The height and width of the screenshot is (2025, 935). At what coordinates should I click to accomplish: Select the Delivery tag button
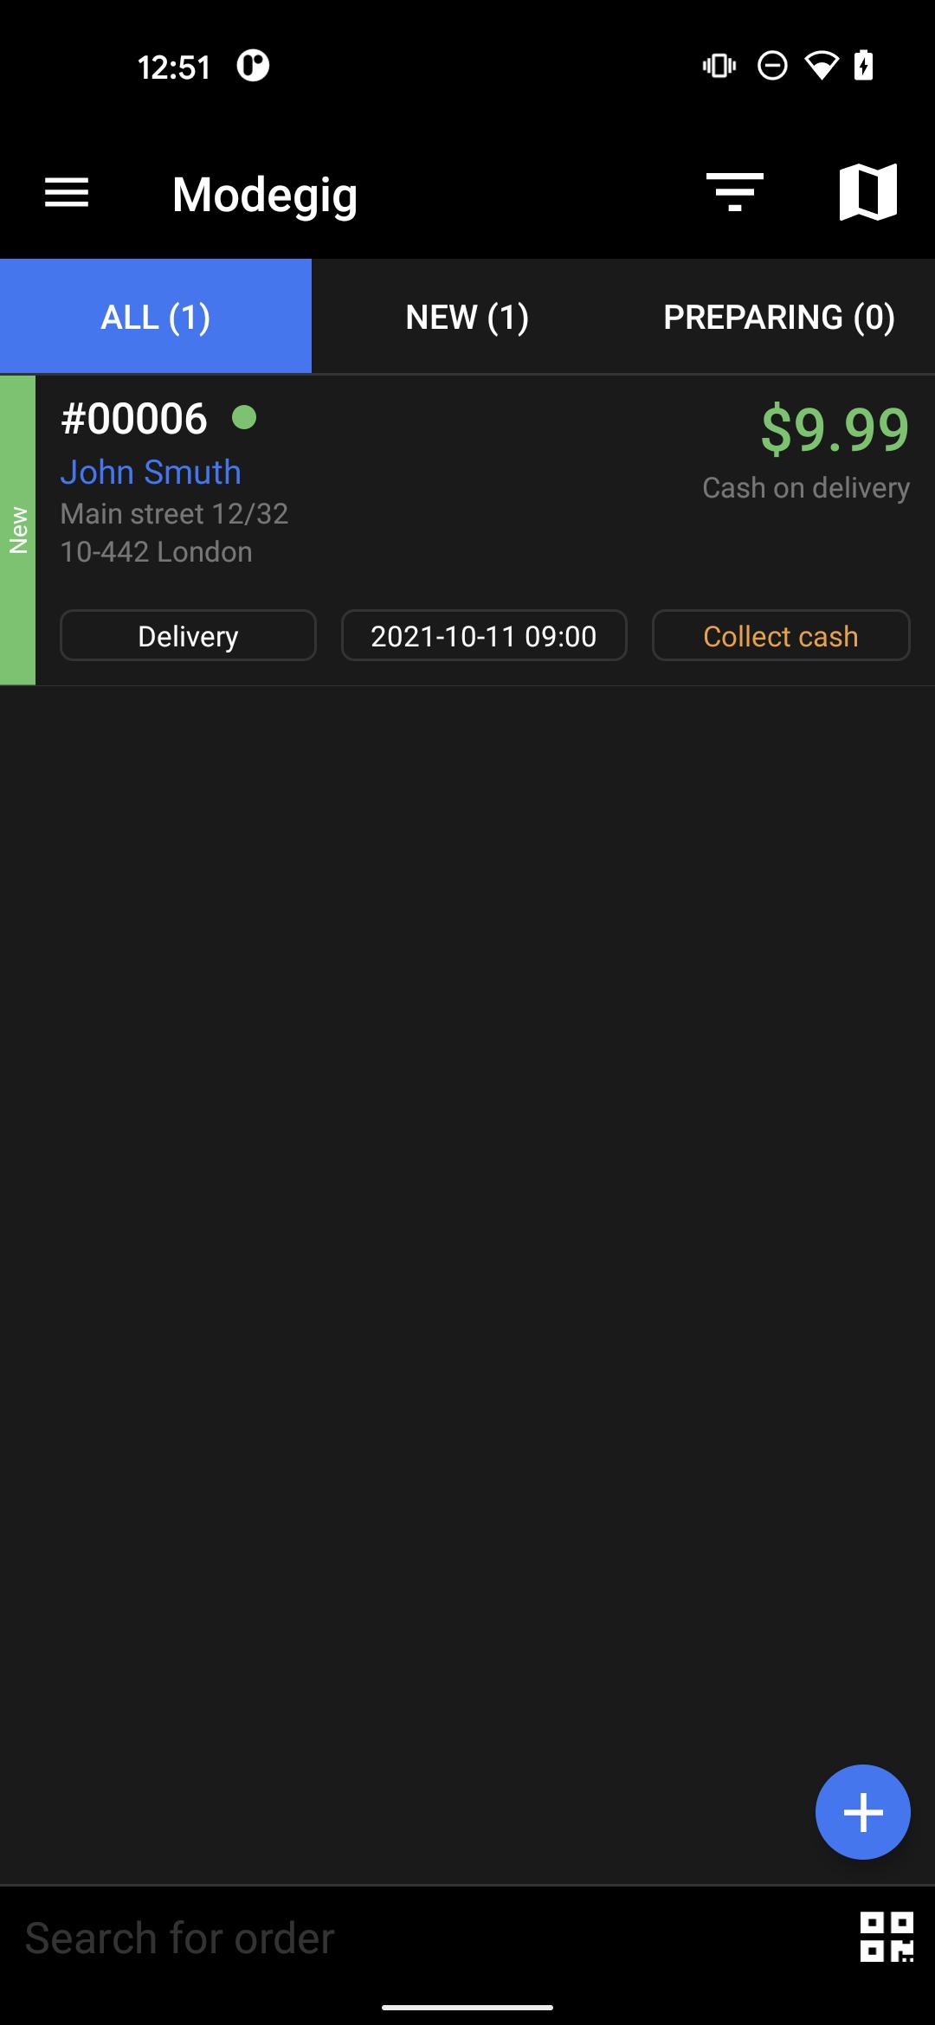pyautogui.click(x=188, y=636)
